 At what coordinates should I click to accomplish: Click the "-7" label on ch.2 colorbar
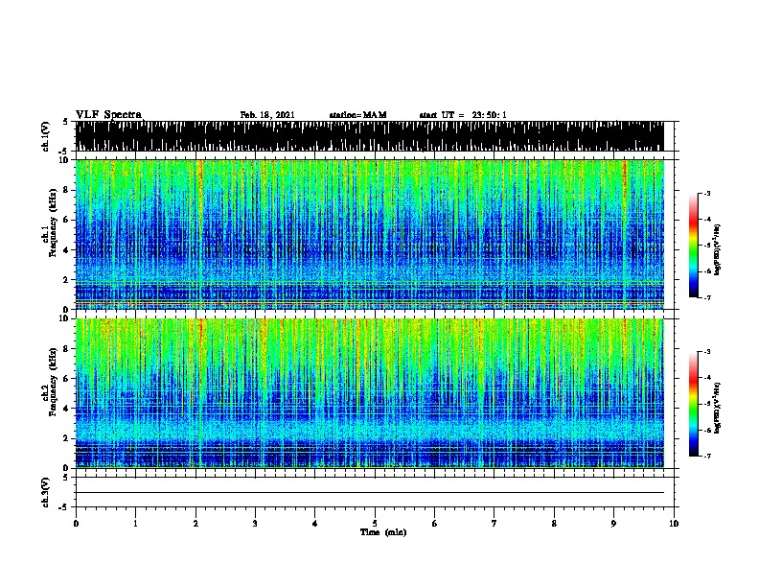pos(706,457)
